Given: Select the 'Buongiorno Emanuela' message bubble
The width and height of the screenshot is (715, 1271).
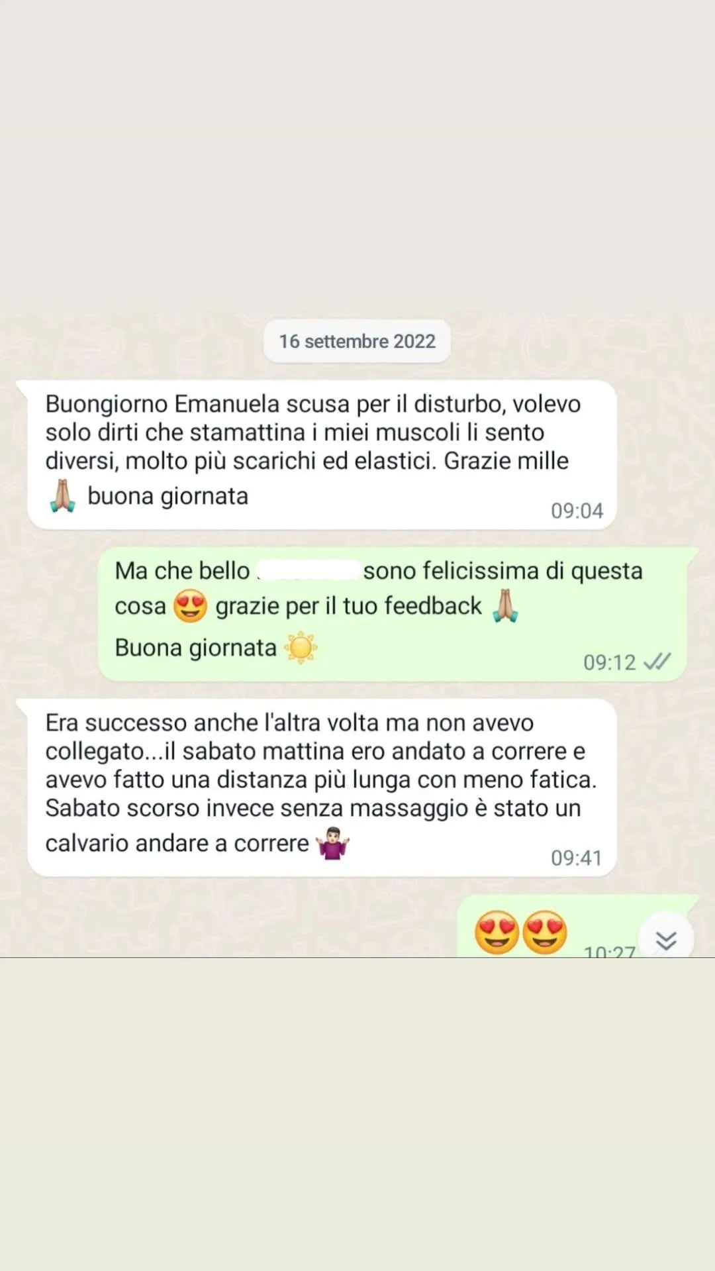Looking at the screenshot, I should point(322,454).
